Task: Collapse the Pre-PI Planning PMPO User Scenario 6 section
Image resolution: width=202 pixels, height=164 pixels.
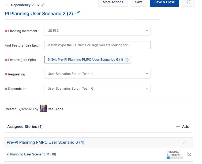Action: coord(184,142)
